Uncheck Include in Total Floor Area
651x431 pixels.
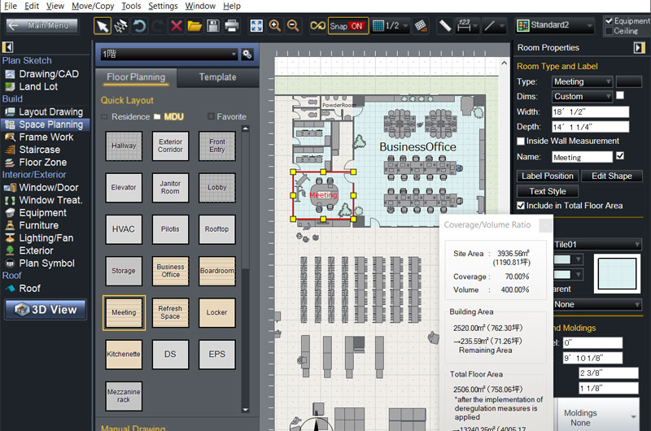[x=522, y=206]
